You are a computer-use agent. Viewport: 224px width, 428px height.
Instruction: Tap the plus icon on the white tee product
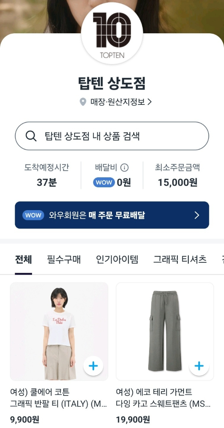(93, 365)
